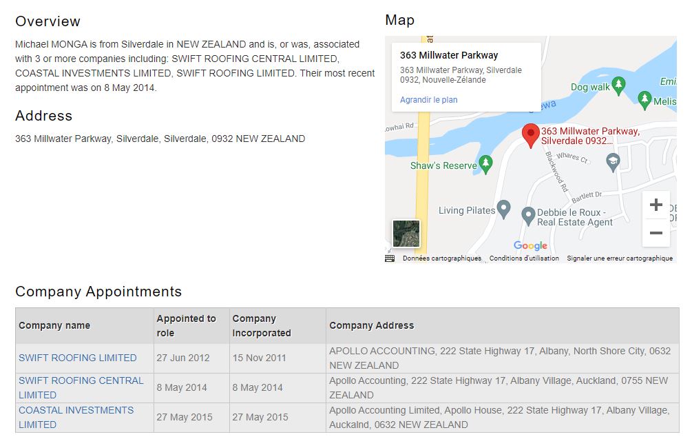The height and width of the screenshot is (448, 692).
Task: Open SWIFT ROOFING CENTRAL LIMITED link
Action: (81, 387)
